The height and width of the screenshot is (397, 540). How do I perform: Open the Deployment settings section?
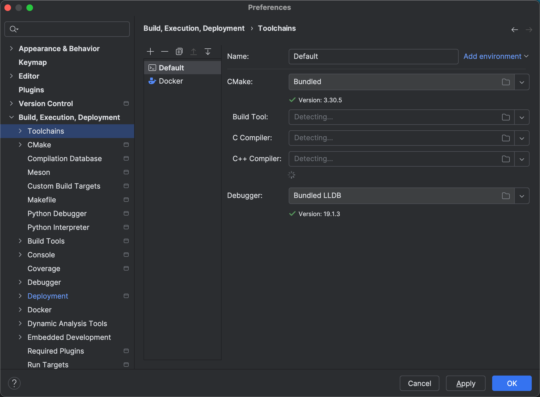tap(47, 296)
